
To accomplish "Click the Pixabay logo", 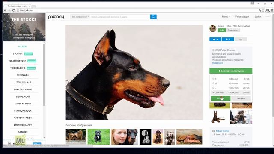I will click(56, 17).
